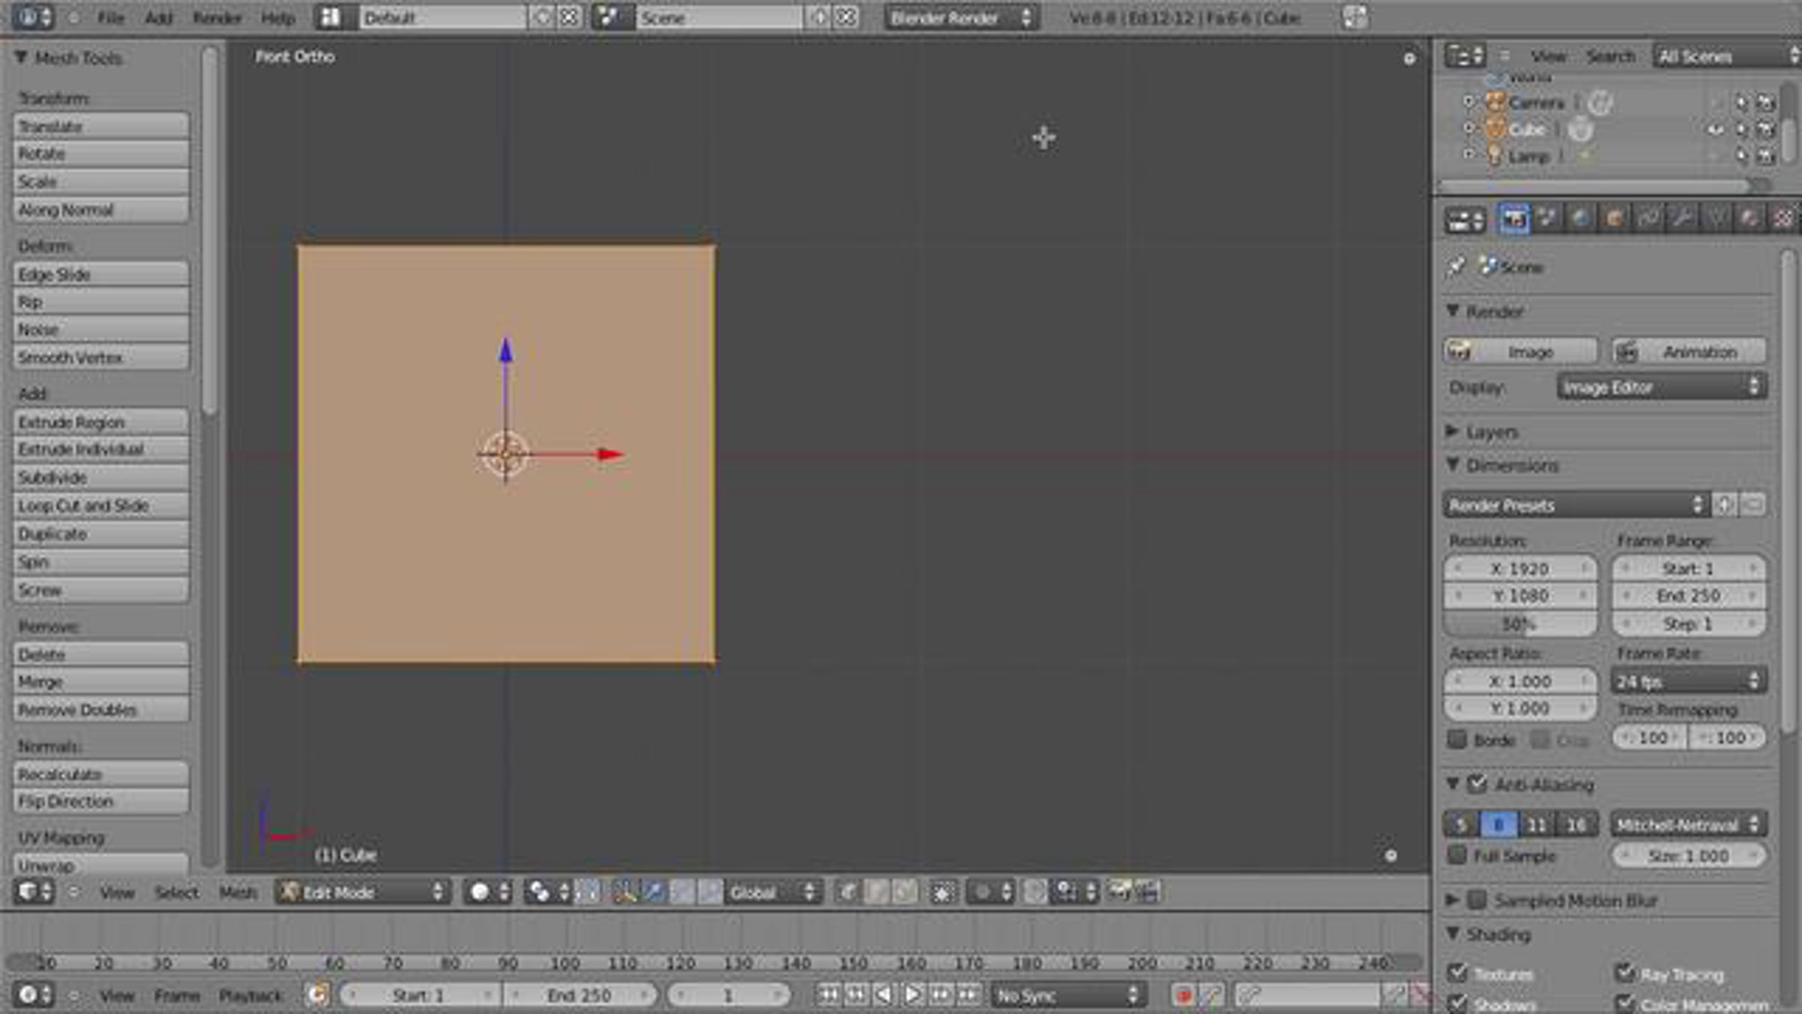Screen dimensions: 1802x1014
Task: Open the Render Presets dropdown
Action: coord(1576,505)
